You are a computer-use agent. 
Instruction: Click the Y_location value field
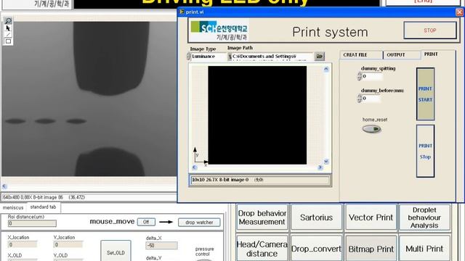tap(68, 244)
